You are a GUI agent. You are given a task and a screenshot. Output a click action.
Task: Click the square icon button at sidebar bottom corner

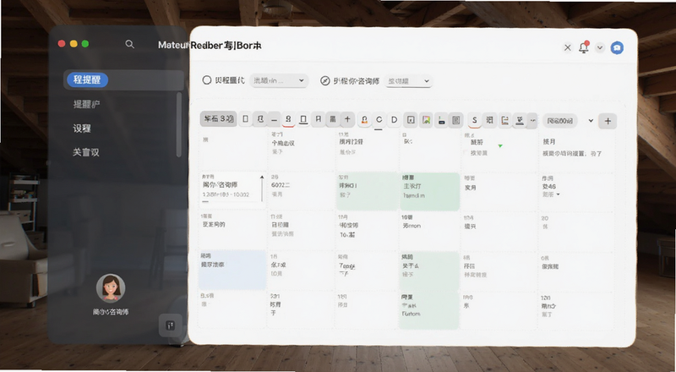click(x=171, y=325)
